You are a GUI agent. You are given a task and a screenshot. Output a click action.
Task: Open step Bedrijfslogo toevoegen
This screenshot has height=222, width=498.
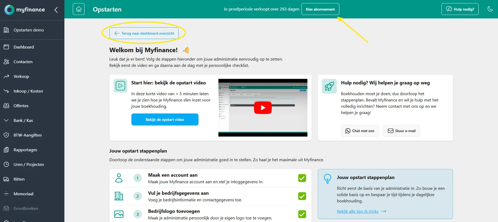(210, 214)
